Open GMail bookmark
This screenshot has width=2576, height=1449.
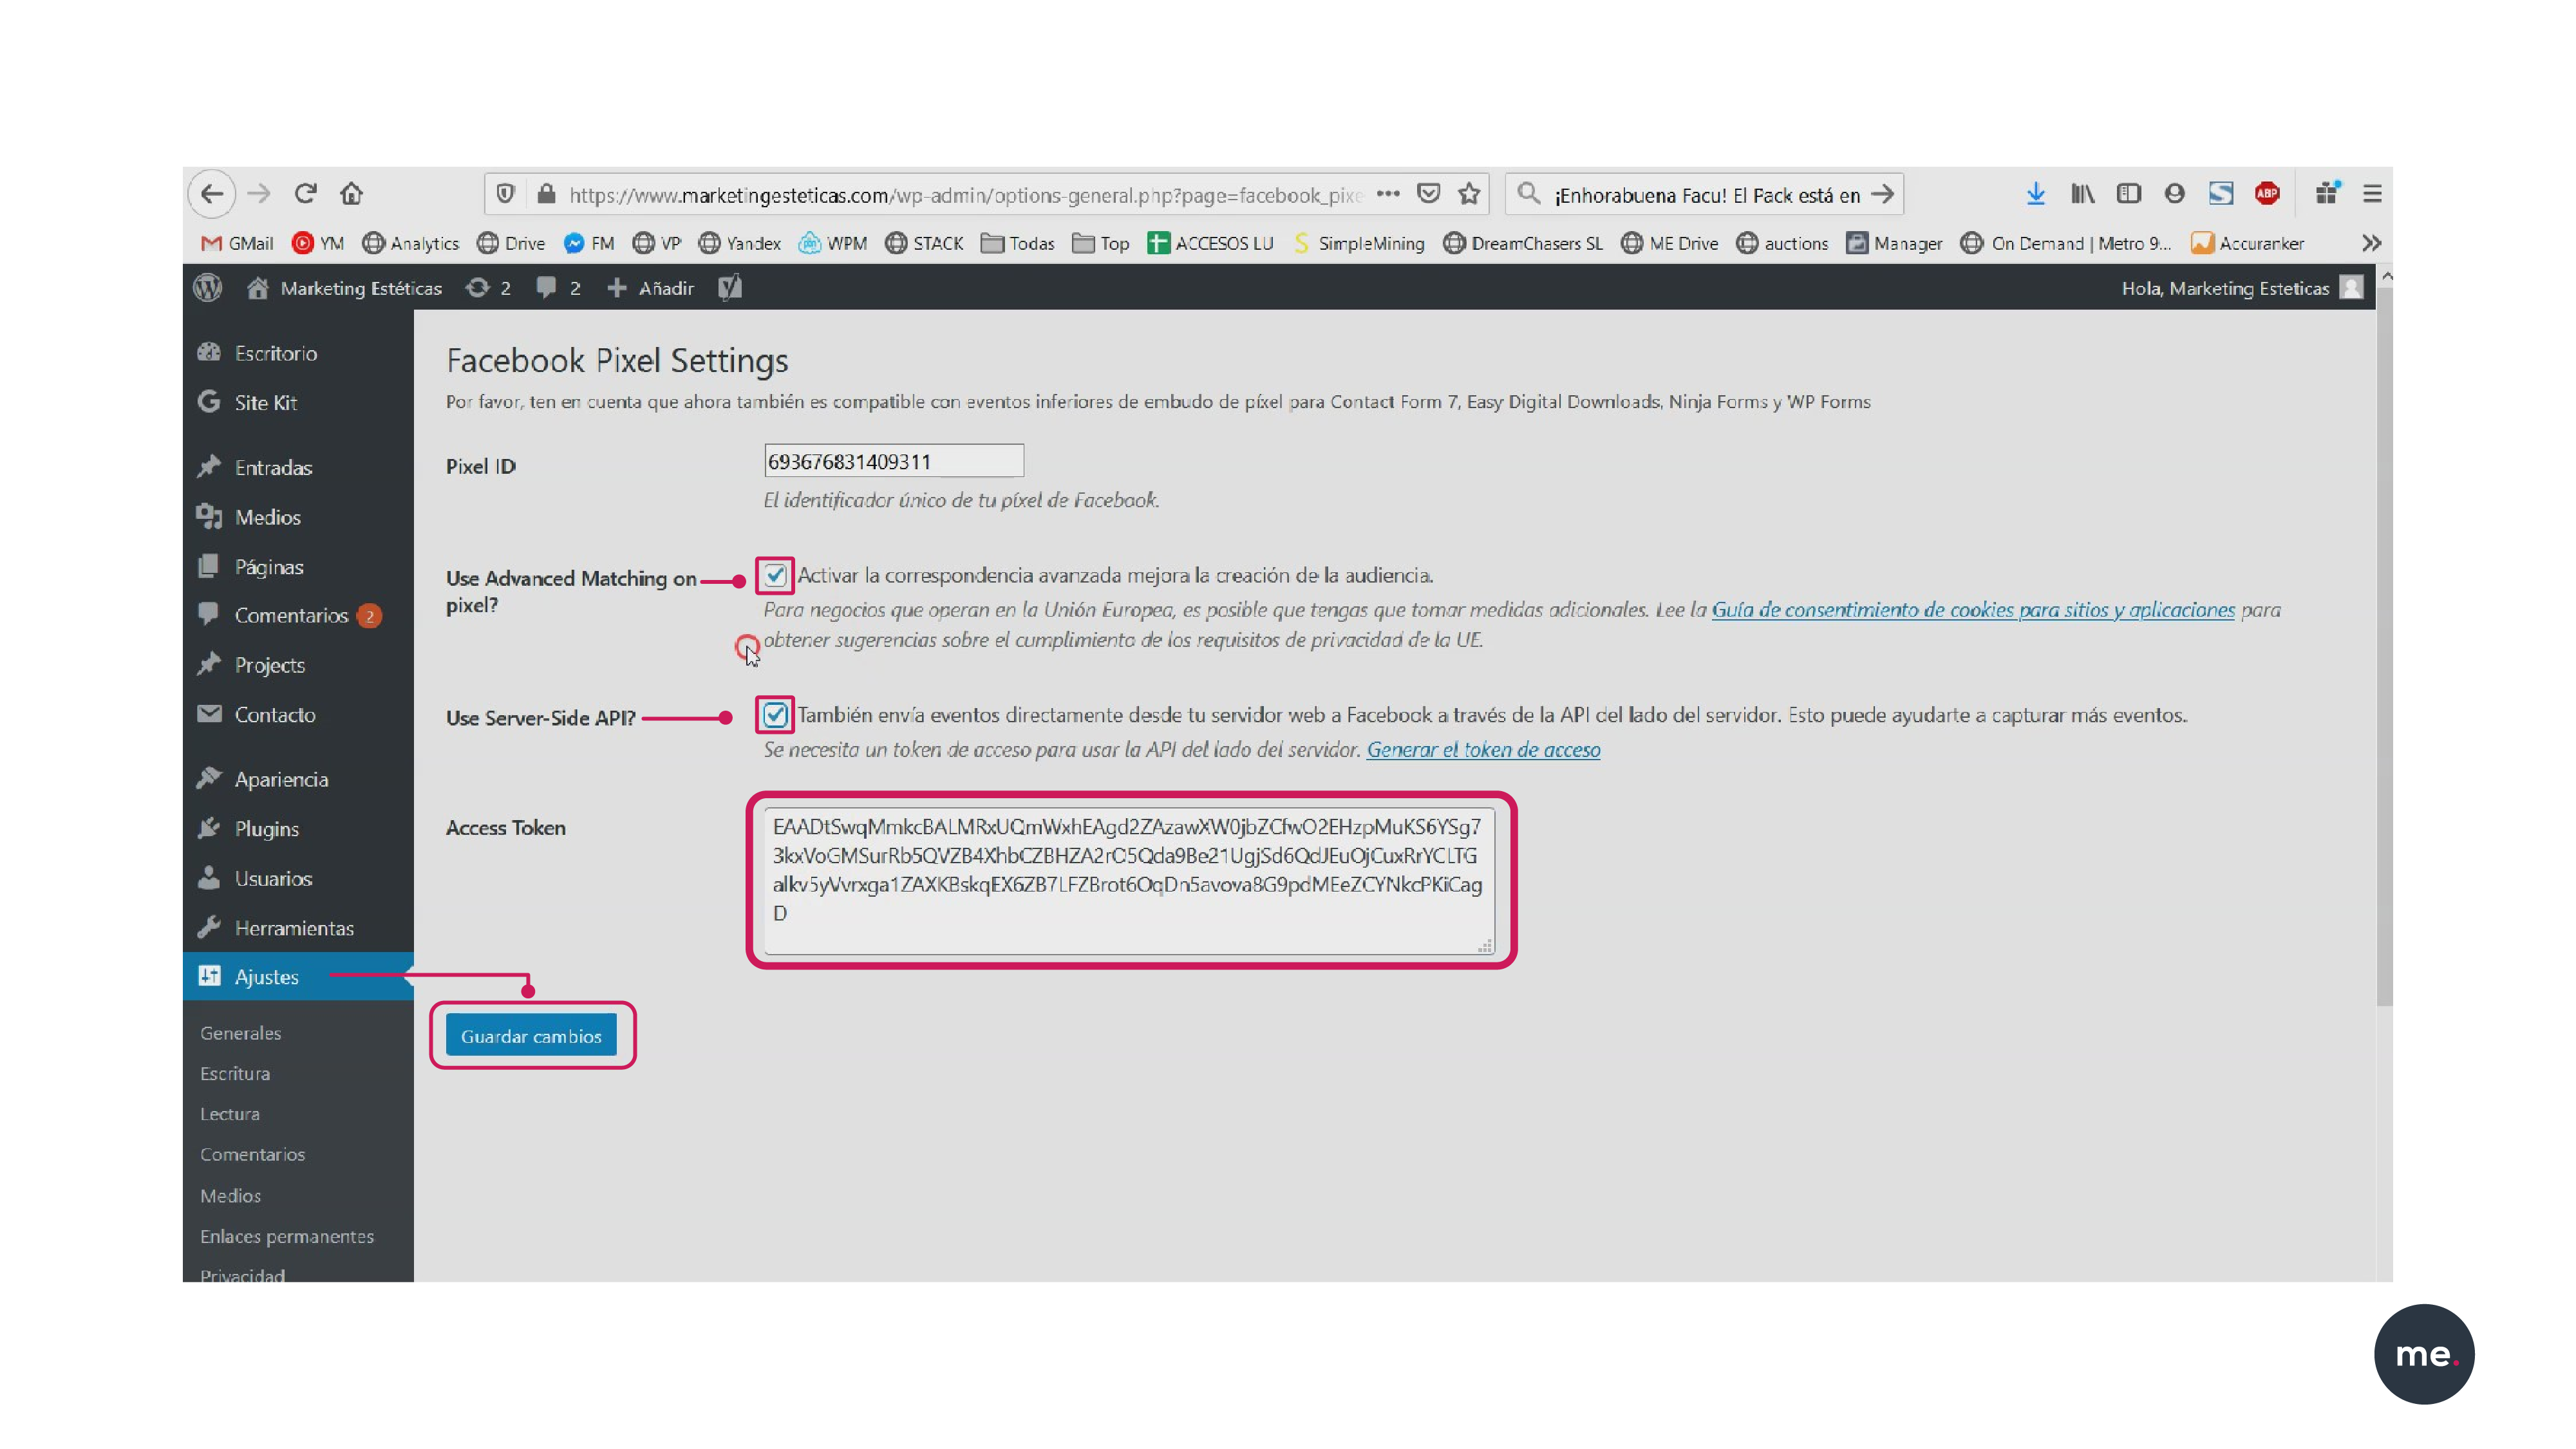237,243
